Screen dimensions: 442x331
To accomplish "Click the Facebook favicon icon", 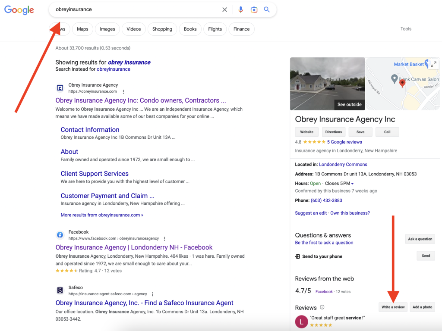I will pos(60,235).
